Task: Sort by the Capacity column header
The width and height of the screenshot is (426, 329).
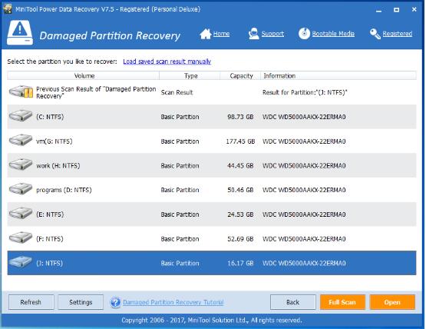Action: (240, 75)
